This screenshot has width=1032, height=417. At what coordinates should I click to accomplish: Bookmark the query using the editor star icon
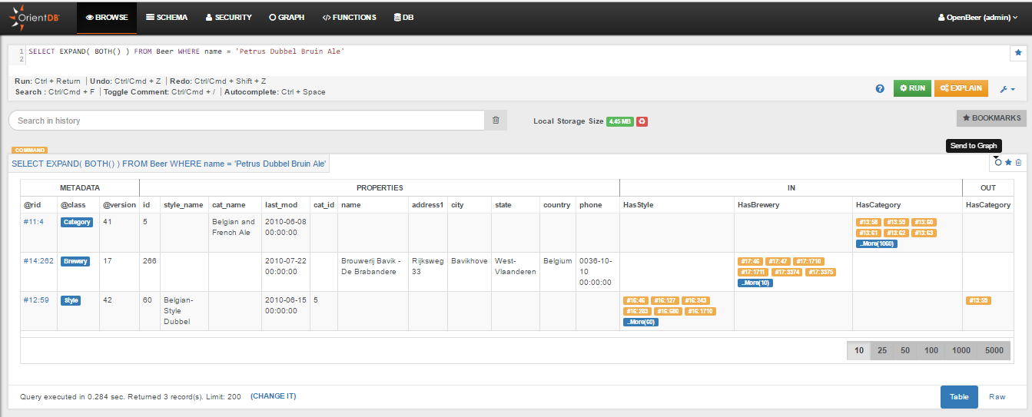(x=1018, y=53)
